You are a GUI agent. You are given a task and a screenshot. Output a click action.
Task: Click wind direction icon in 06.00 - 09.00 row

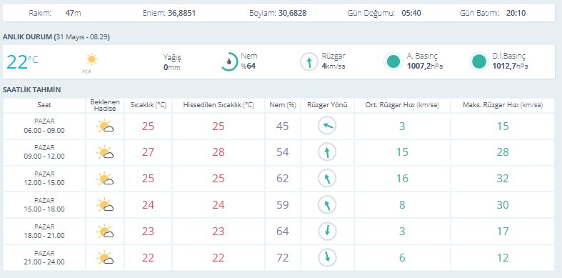(x=327, y=126)
